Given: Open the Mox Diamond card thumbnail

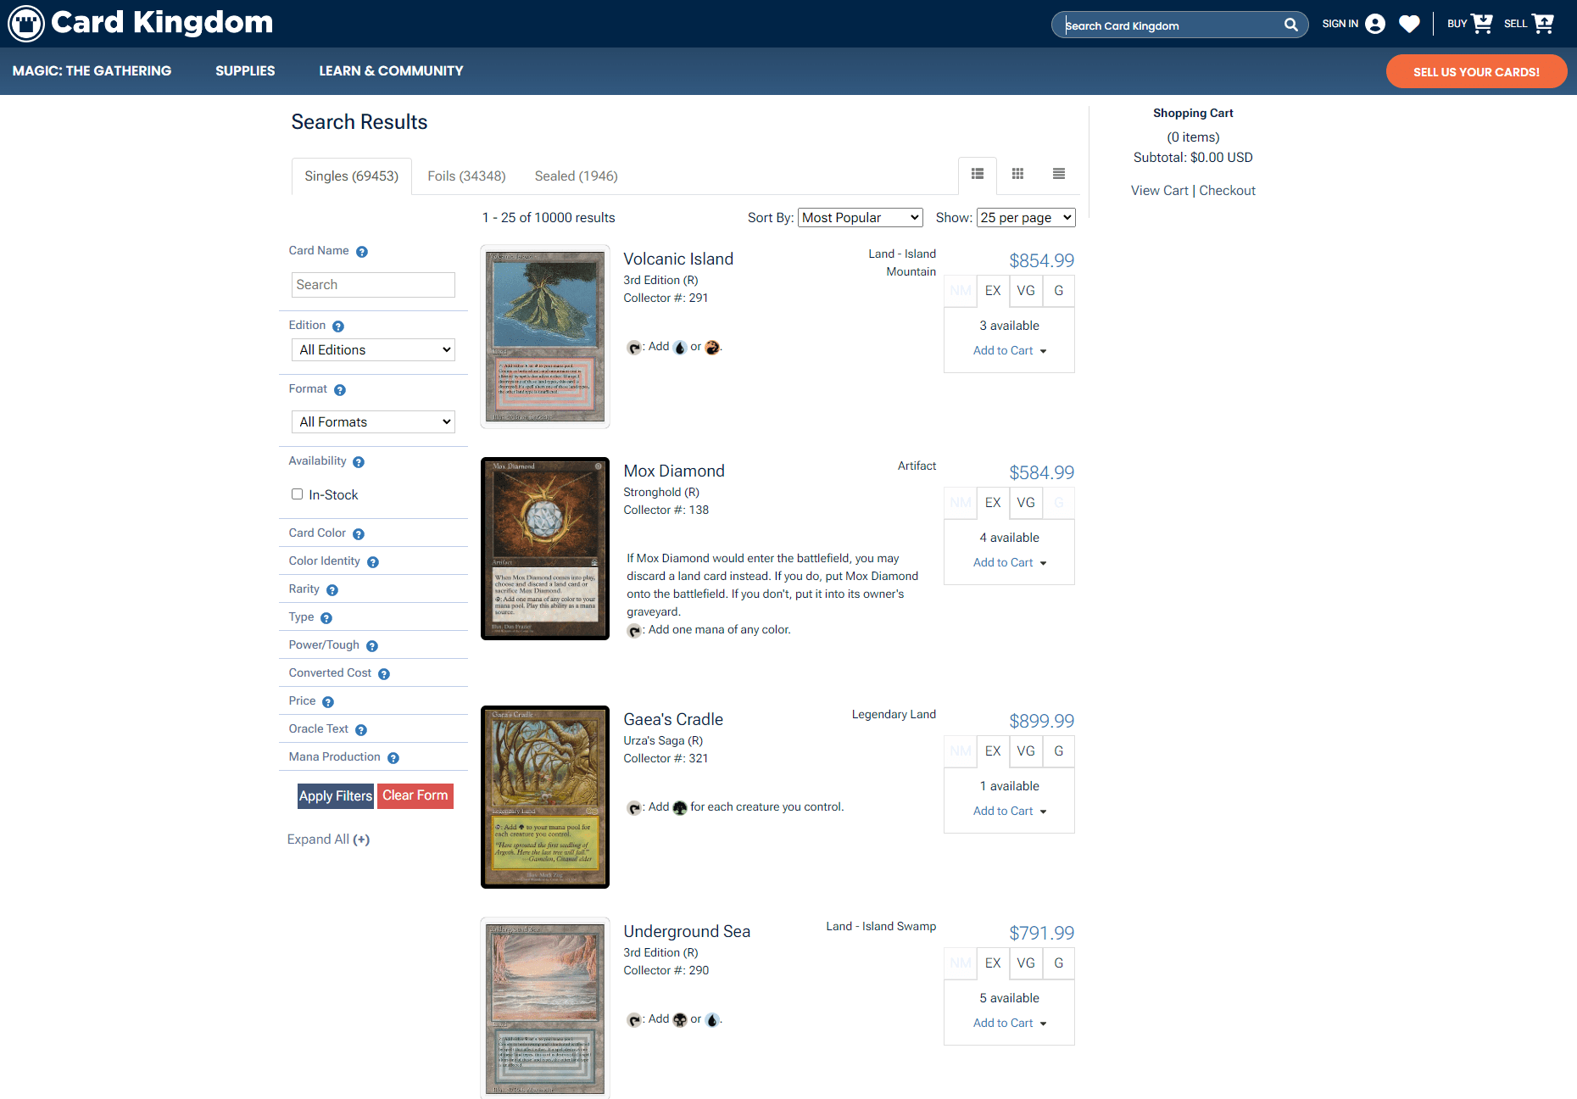Looking at the screenshot, I should 545,549.
